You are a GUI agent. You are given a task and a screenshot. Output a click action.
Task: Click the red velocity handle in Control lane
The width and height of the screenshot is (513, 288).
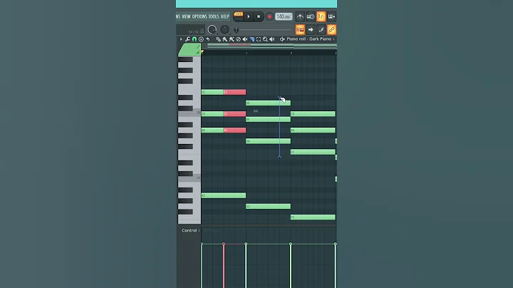[x=224, y=244]
